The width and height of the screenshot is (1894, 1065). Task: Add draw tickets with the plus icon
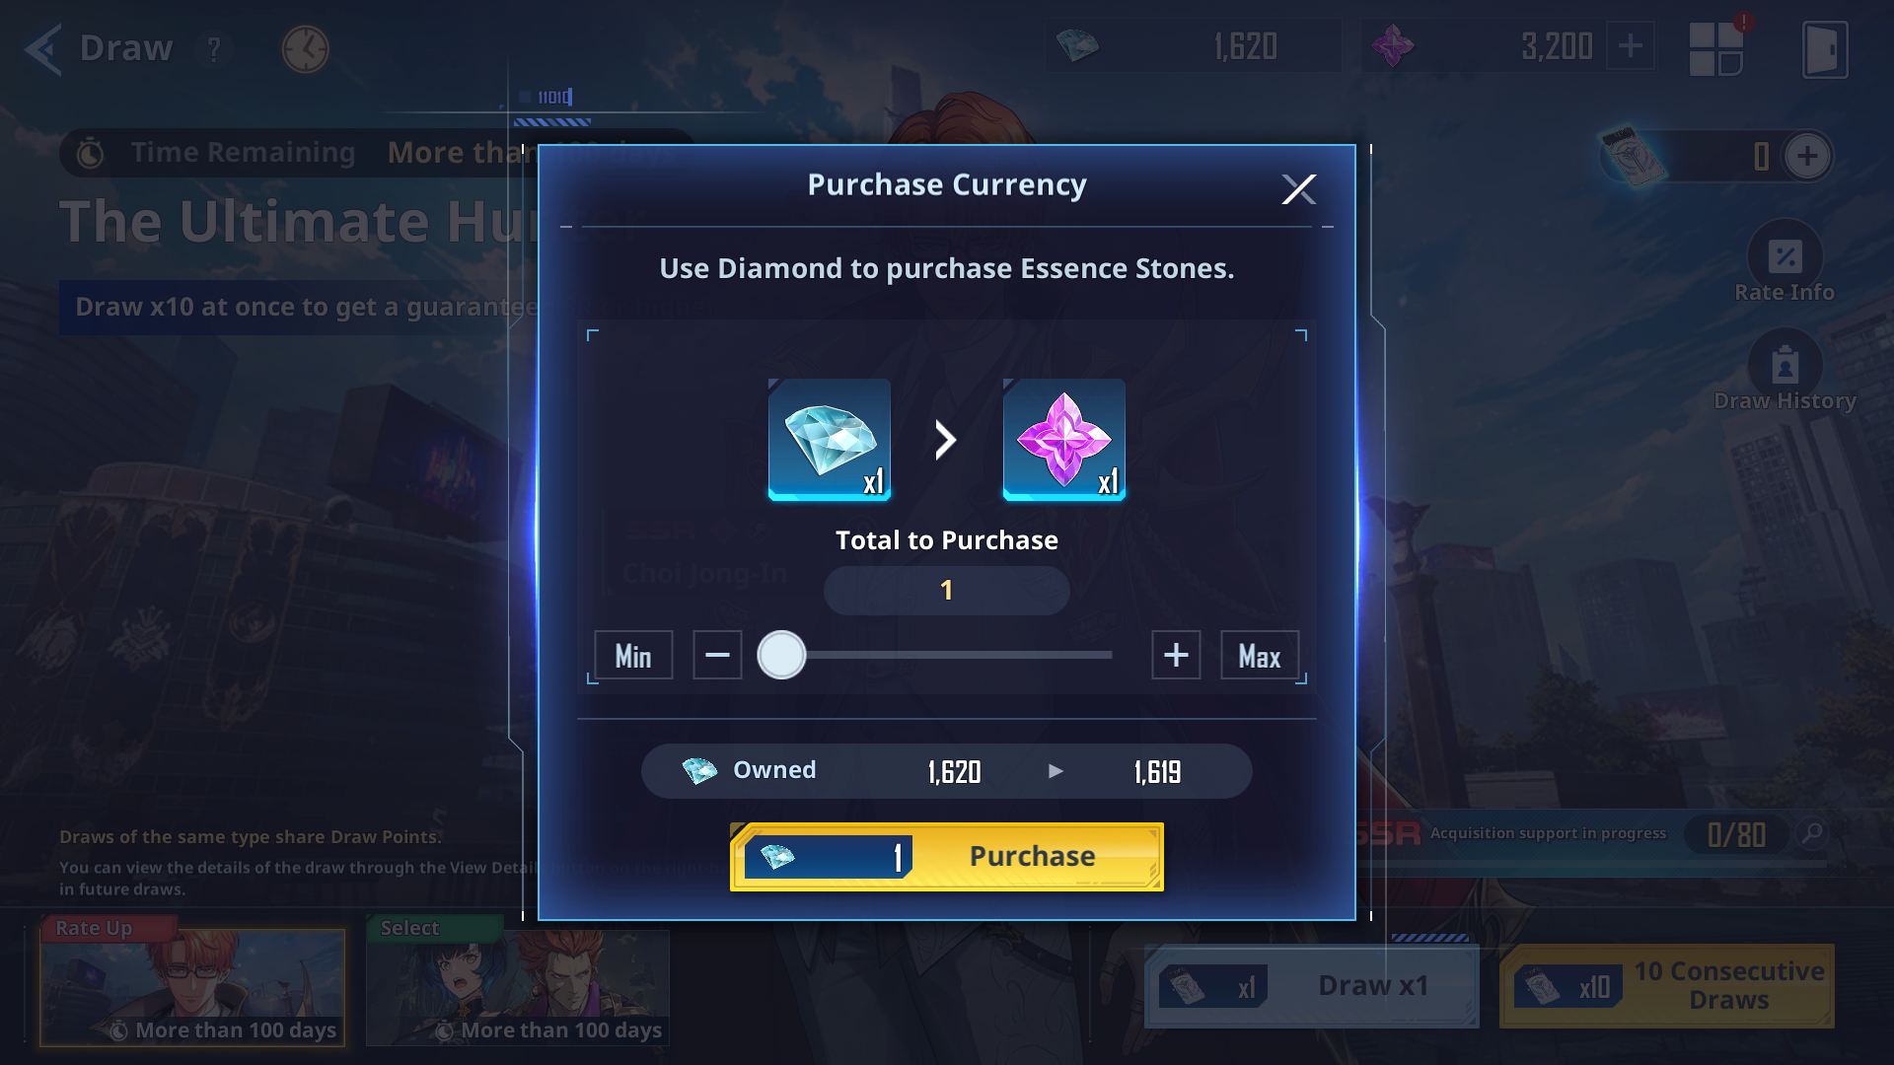pyautogui.click(x=1807, y=156)
